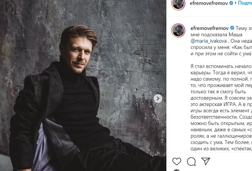The image size is (252, 171).
Task: Follow the account via the blue Подписаться link
Action: [245, 3]
